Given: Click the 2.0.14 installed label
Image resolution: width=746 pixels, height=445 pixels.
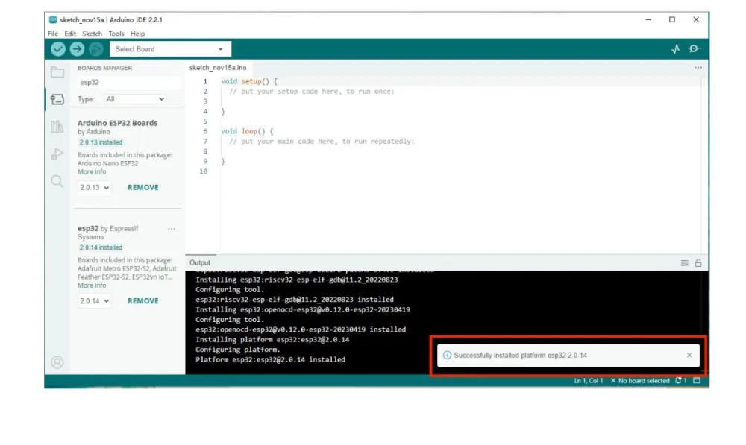Looking at the screenshot, I should pyautogui.click(x=101, y=247).
